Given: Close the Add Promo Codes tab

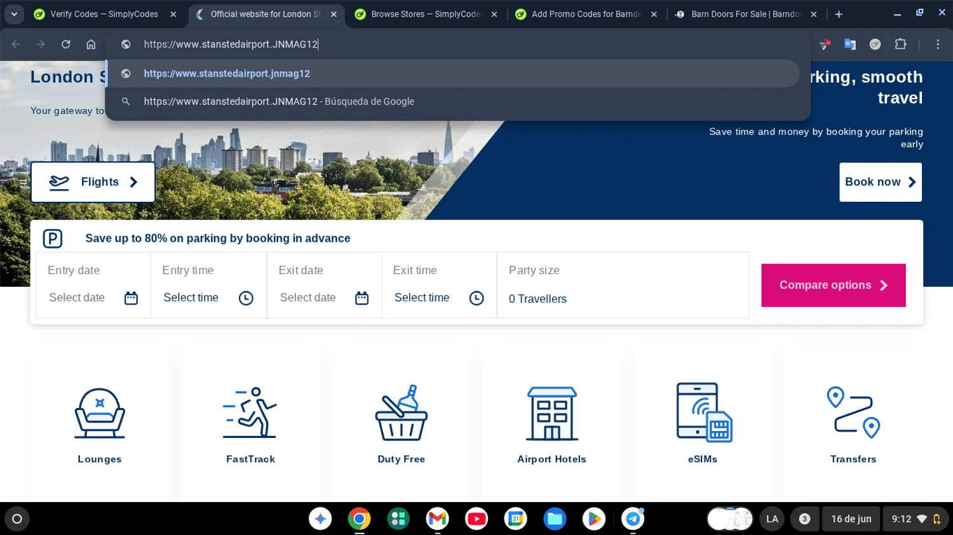Looking at the screenshot, I should 654,14.
